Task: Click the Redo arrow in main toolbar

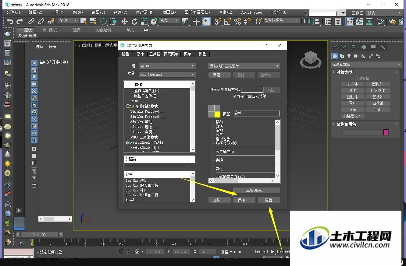Action: 20,21
